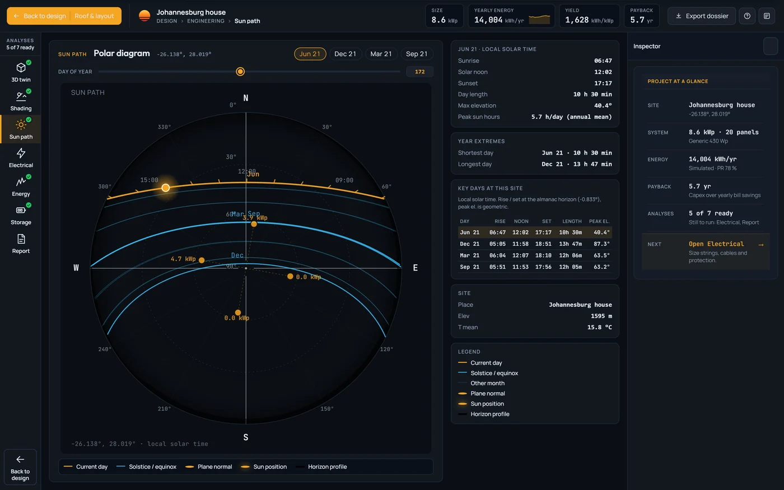Image resolution: width=784 pixels, height=490 pixels.
Task: Open the Energy analysis
Action: [21, 186]
